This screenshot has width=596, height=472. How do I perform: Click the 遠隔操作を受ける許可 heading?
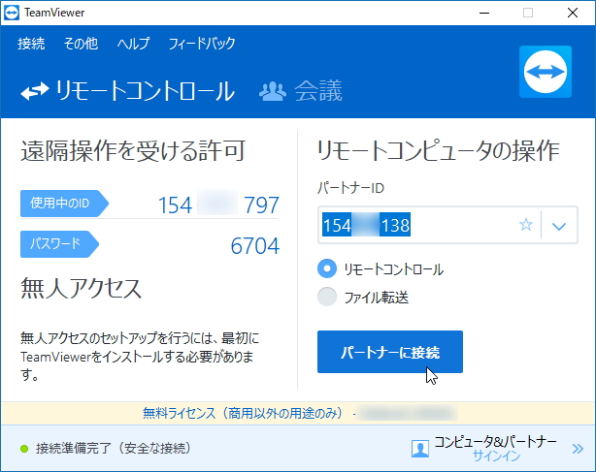pos(133,150)
